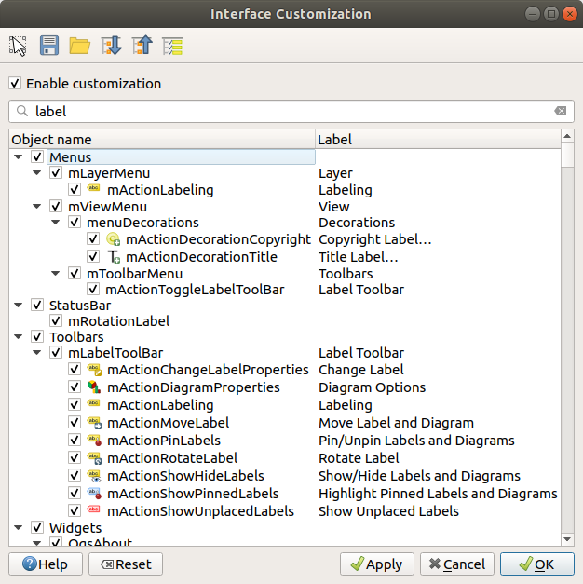Viewport: 583px width, 584px height.
Task: Click the Reset button
Action: point(126,564)
